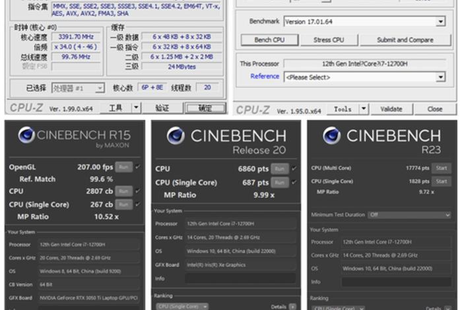Screen dimensions: 462x310
Task: Expand the Tools dropdown arrow in CPU-Z 1.95
Action: [364, 109]
